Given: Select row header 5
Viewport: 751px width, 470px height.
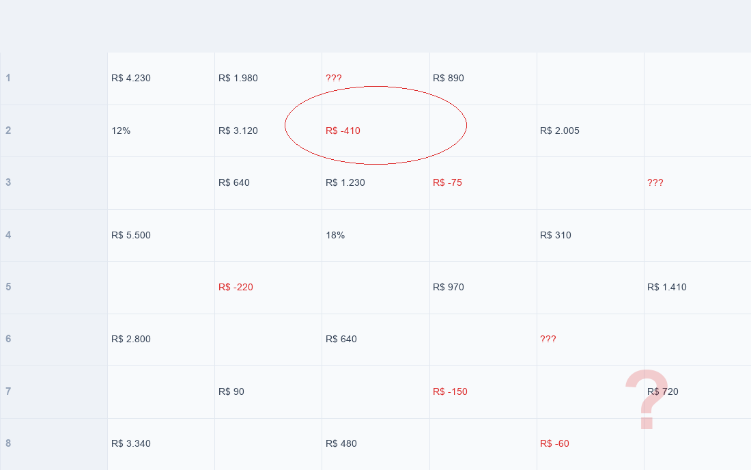Looking at the screenshot, I should click(x=54, y=288).
